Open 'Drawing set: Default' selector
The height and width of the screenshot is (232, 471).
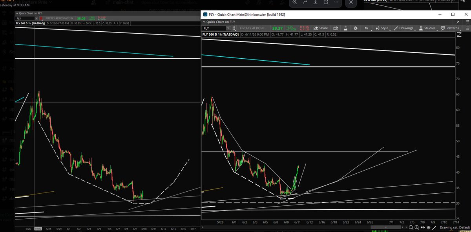point(455,227)
